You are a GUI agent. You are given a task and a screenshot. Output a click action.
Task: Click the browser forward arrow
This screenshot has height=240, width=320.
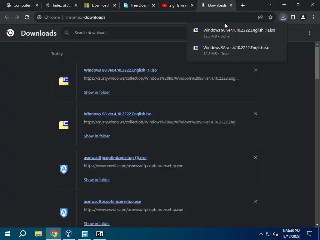coord(17,17)
